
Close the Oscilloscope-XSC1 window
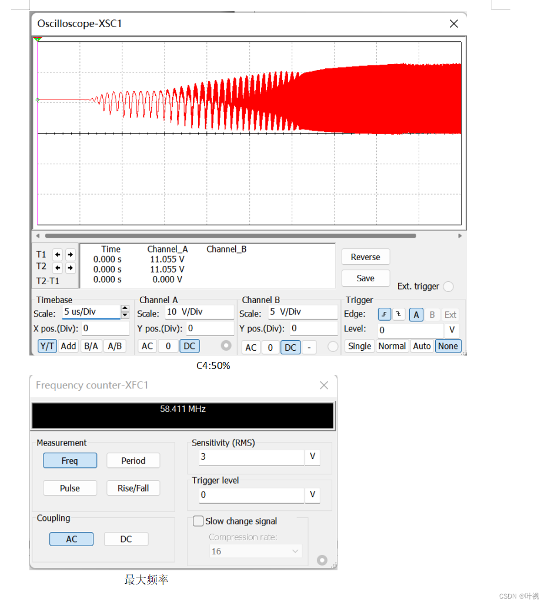[x=454, y=24]
